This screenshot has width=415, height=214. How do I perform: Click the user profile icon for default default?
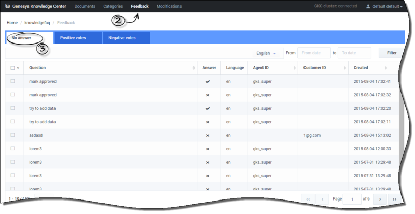click(368, 7)
